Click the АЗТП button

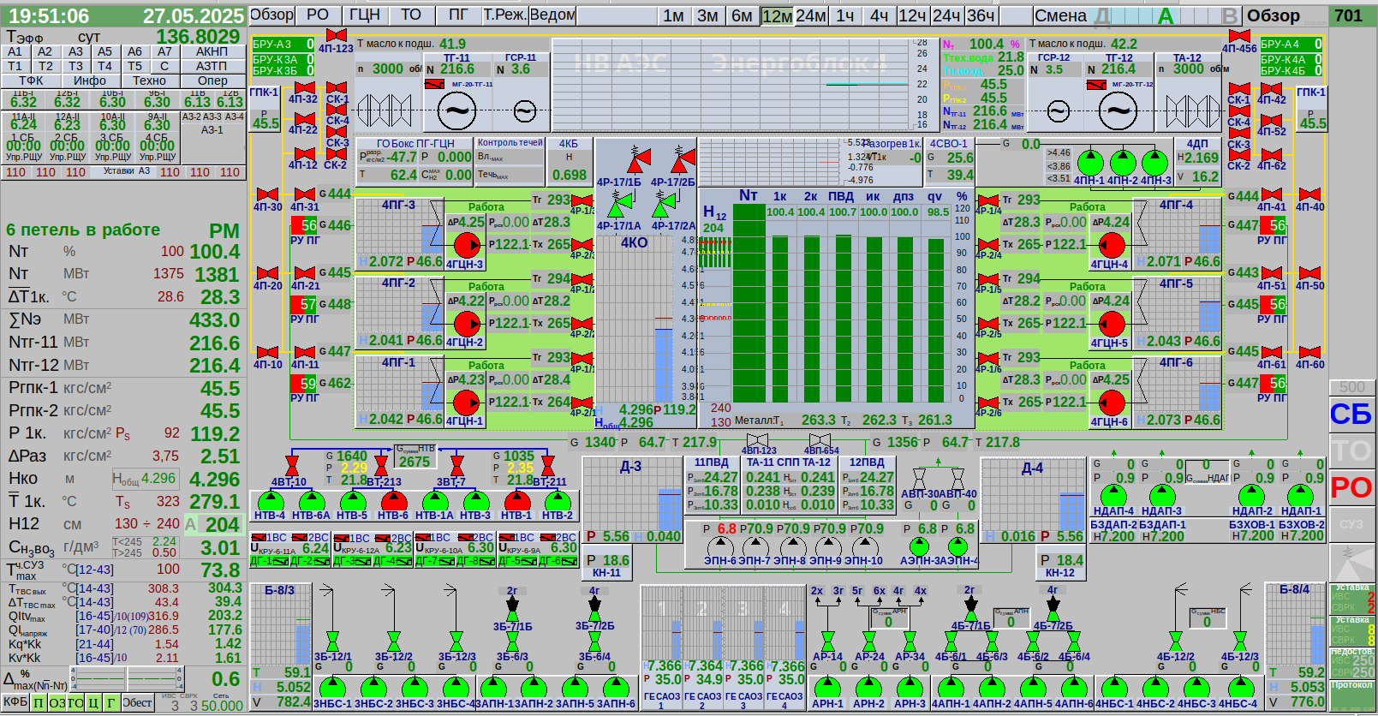click(212, 66)
